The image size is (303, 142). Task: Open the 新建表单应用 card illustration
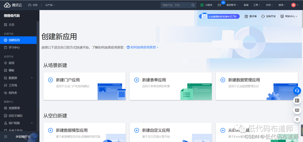tap(196, 92)
